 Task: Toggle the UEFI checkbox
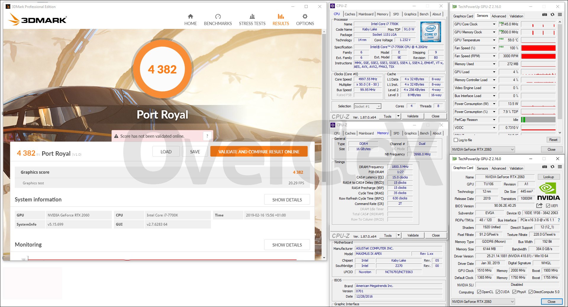click(548, 206)
